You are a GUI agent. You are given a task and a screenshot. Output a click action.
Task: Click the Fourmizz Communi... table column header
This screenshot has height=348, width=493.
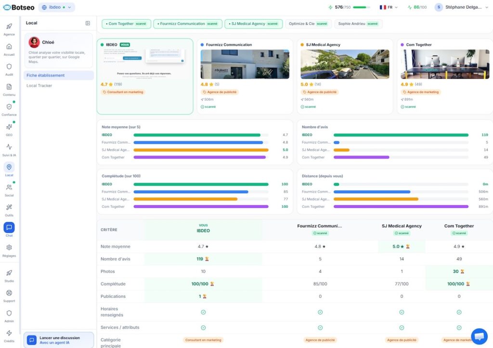(320, 230)
